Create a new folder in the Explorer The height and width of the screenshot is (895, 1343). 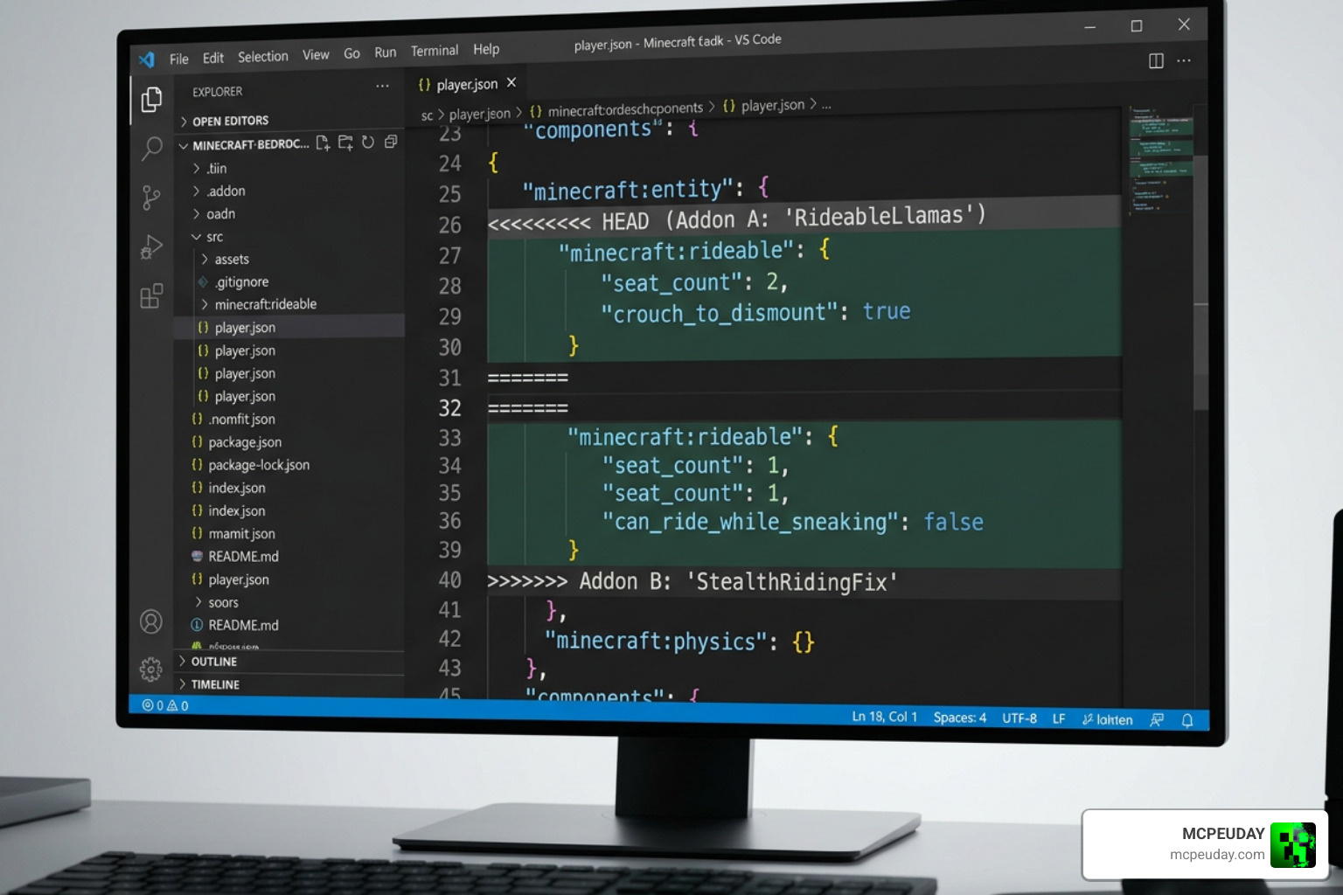345,142
